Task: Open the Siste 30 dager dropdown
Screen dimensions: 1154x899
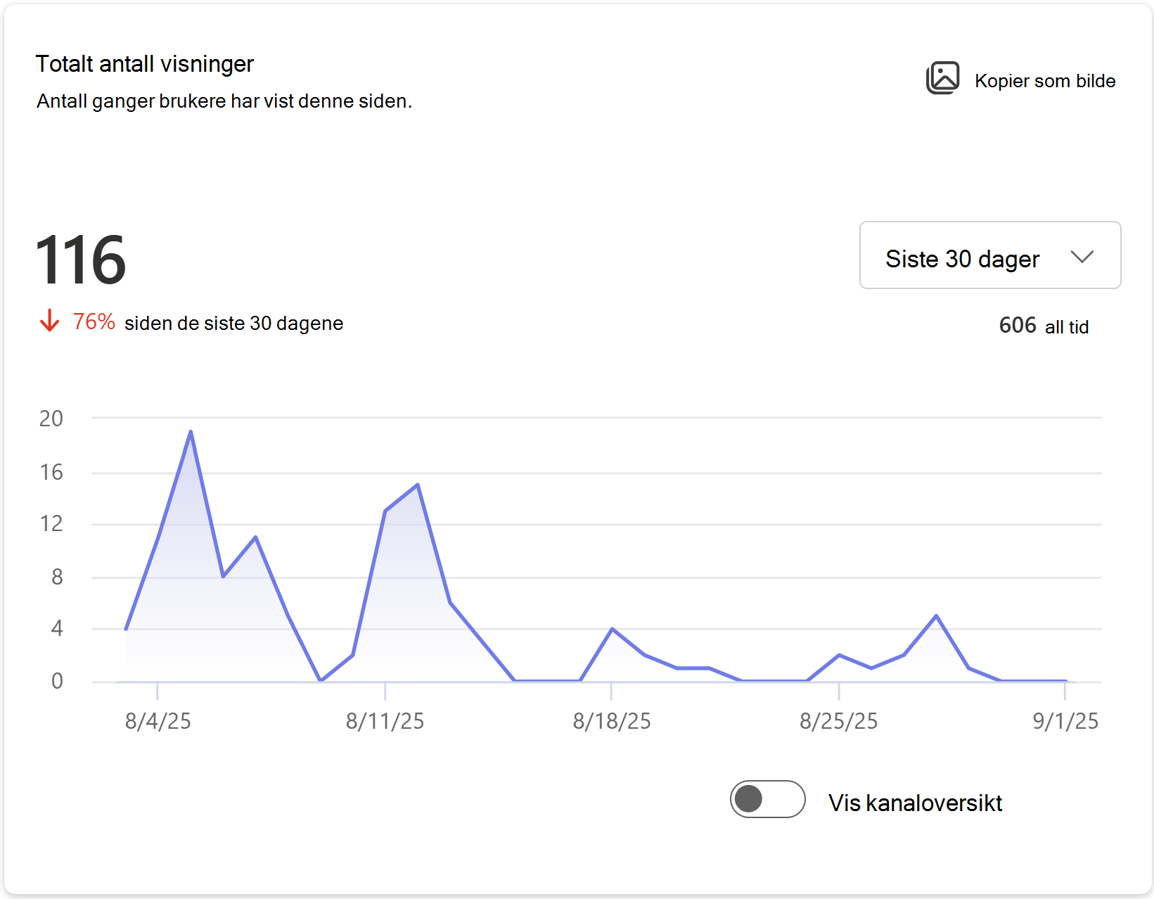Action: (990, 255)
